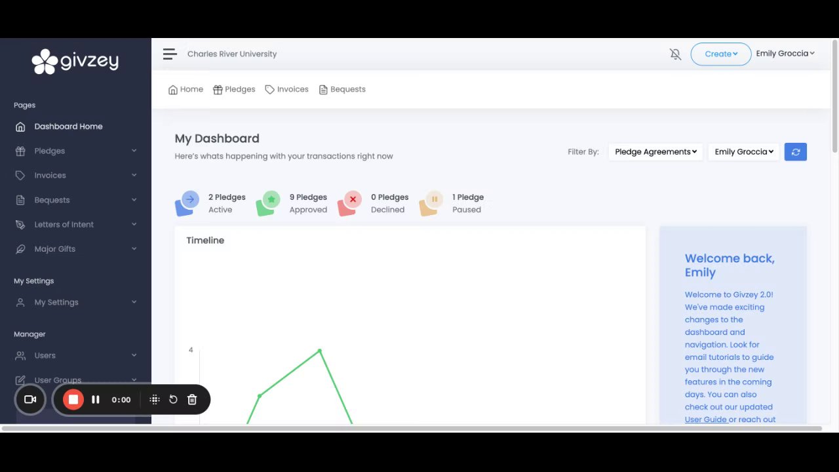839x472 pixels.
Task: Click the Welcome back, Emily heading
Action: tap(730, 265)
